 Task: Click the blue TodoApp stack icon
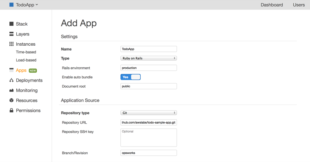[x=11, y=5]
